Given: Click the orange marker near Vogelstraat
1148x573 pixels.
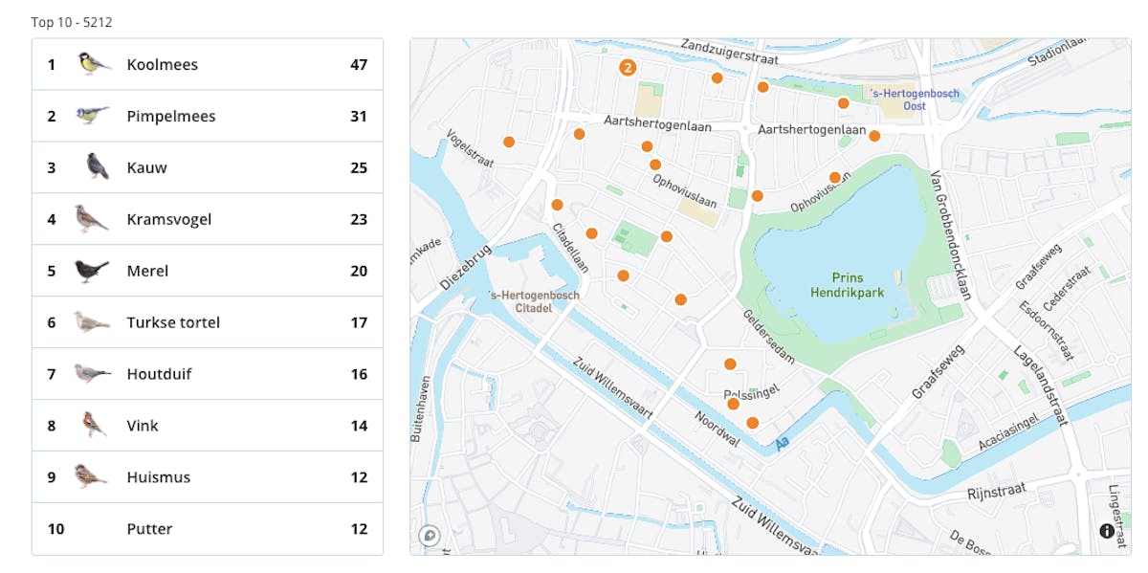Looking at the screenshot, I should [509, 142].
